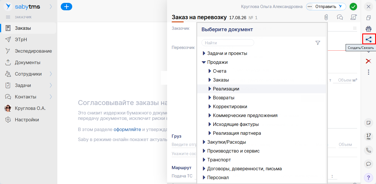Click the Найти search field

[x=228, y=43]
